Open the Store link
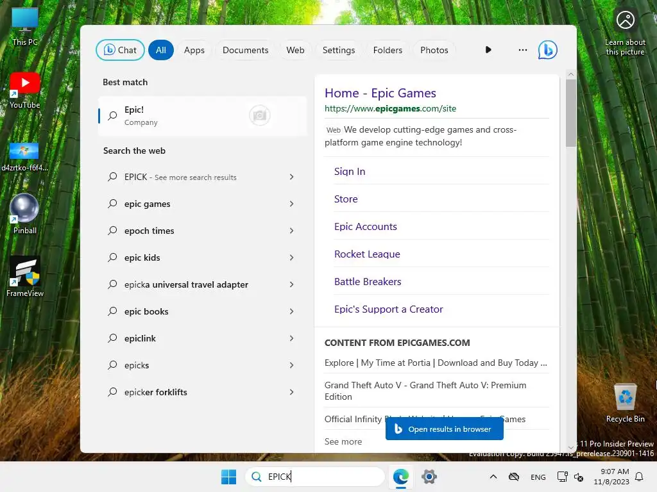The width and height of the screenshot is (657, 492). point(346,199)
